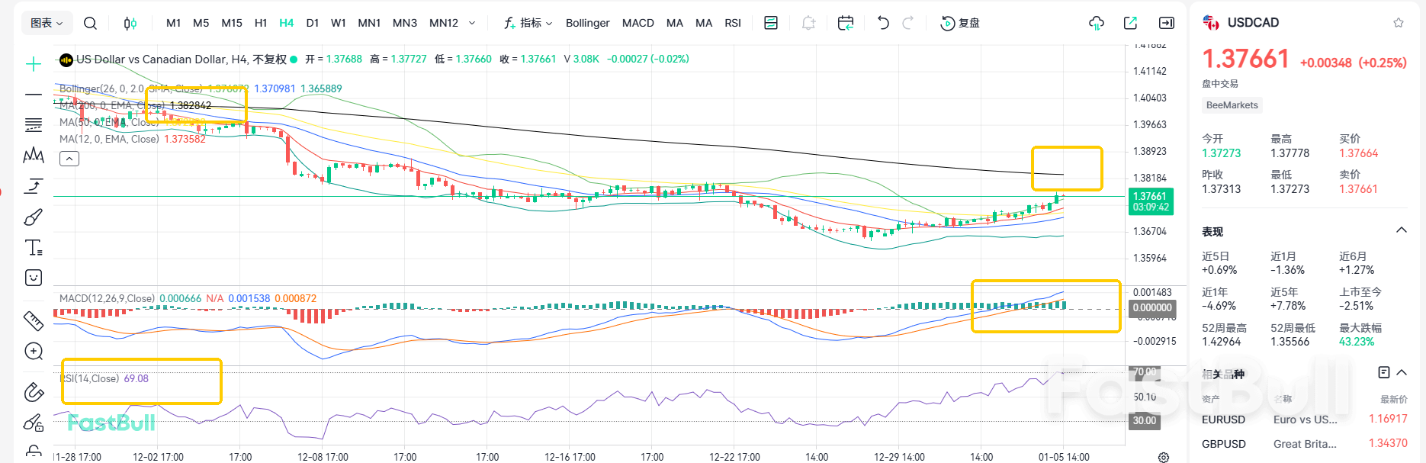Expand more timeframes dropdown arrow
Viewport: 1426px width, 463px height.
pyautogui.click(x=472, y=23)
